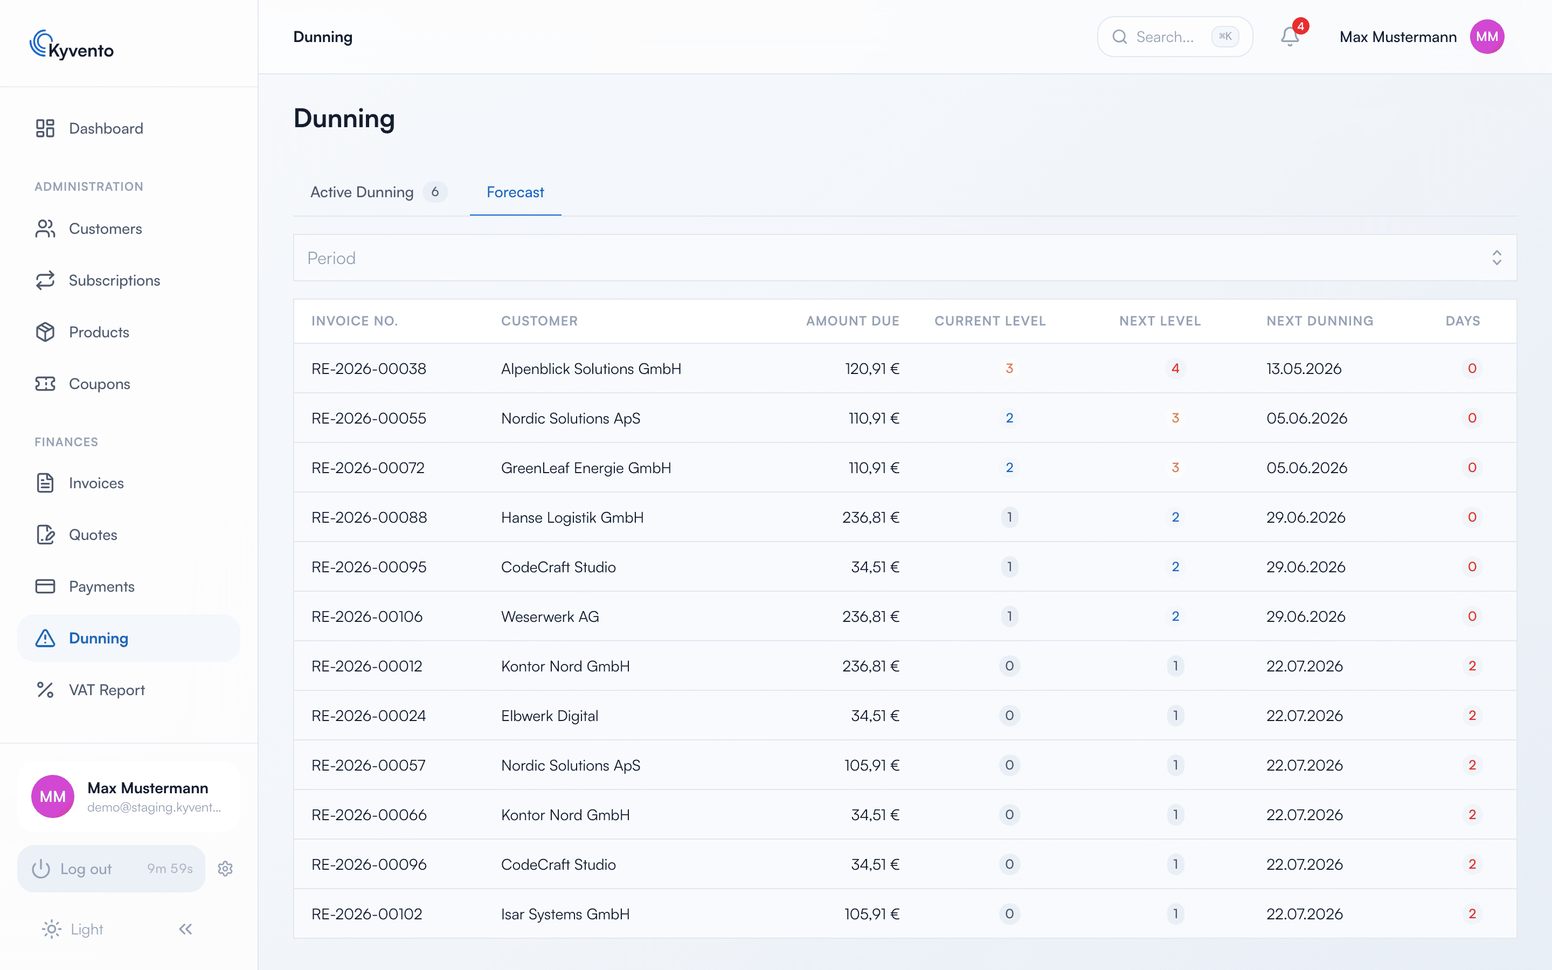Open Invoices menu item
The width and height of the screenshot is (1552, 970).
[x=128, y=483]
